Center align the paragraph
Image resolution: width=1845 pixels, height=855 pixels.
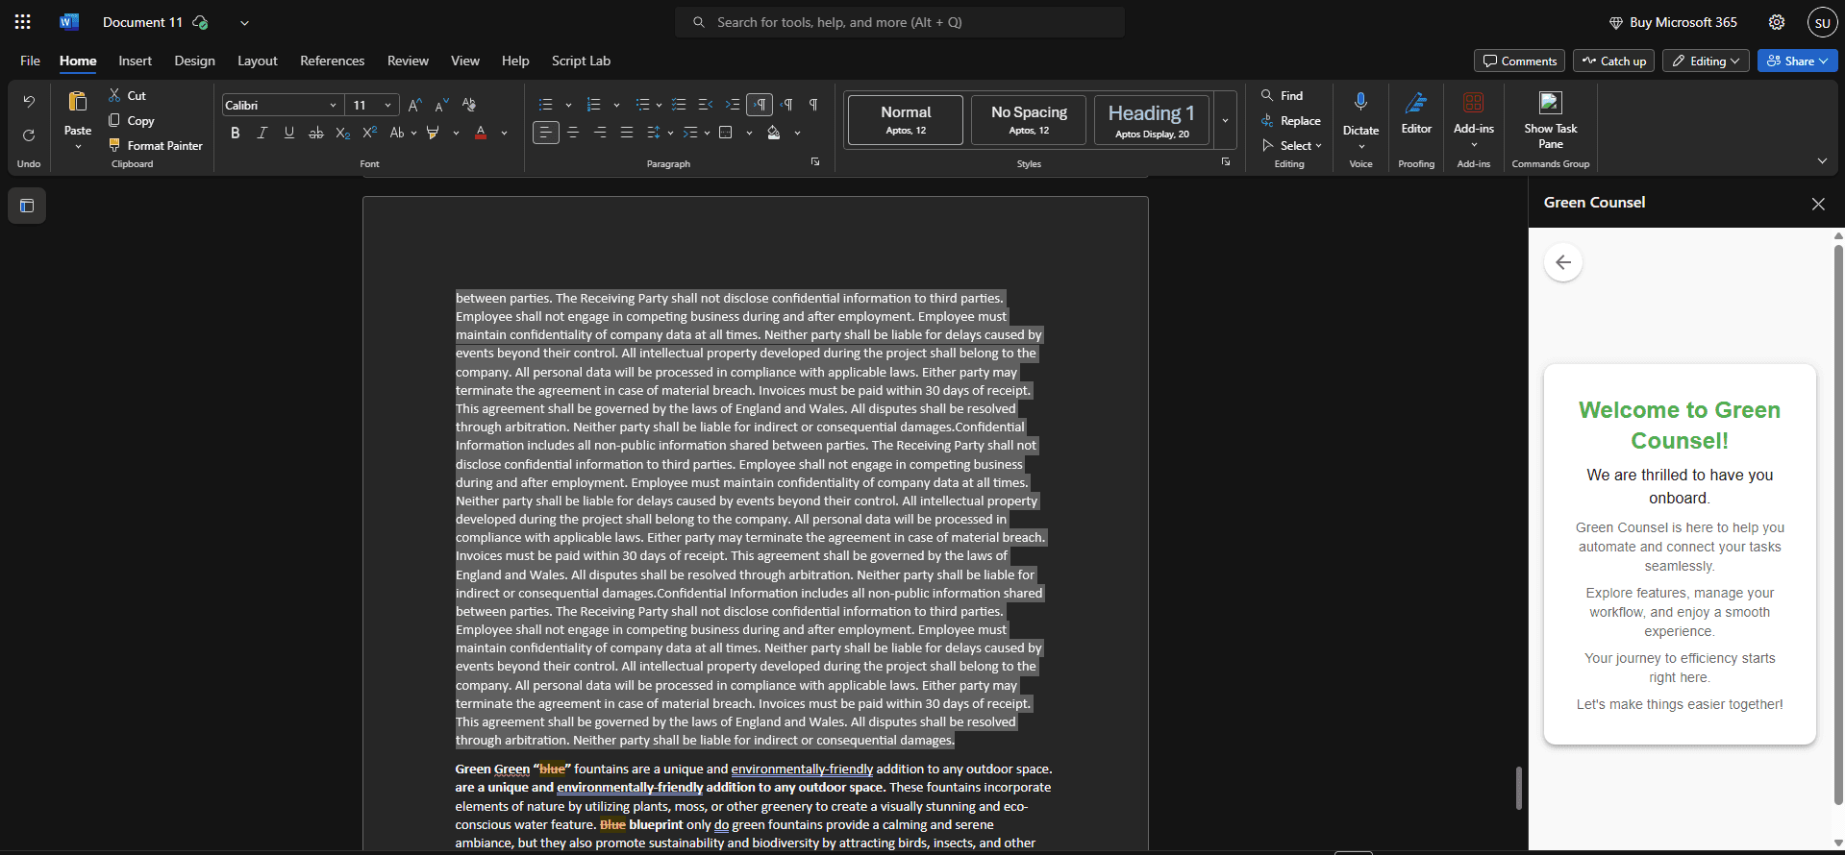(573, 133)
